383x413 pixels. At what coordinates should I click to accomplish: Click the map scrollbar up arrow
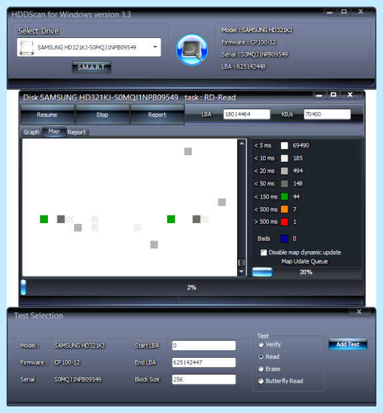[242, 143]
